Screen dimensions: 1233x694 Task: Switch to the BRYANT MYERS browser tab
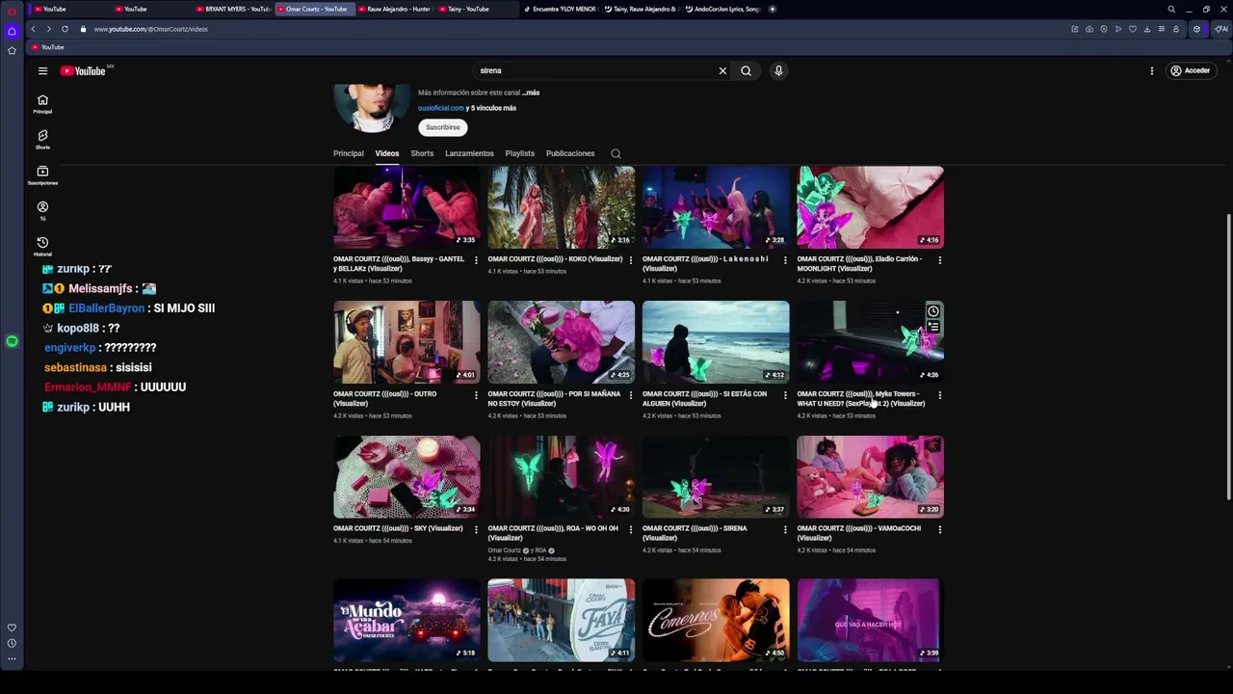coord(234,9)
